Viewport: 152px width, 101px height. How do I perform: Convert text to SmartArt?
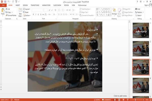click(x=87, y=15)
